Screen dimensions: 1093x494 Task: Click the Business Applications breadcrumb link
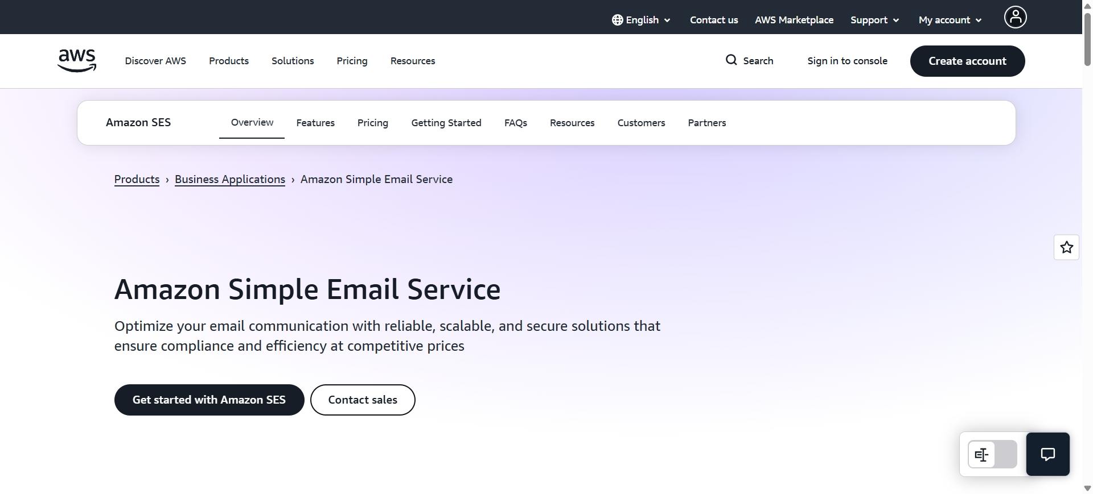tap(230, 179)
